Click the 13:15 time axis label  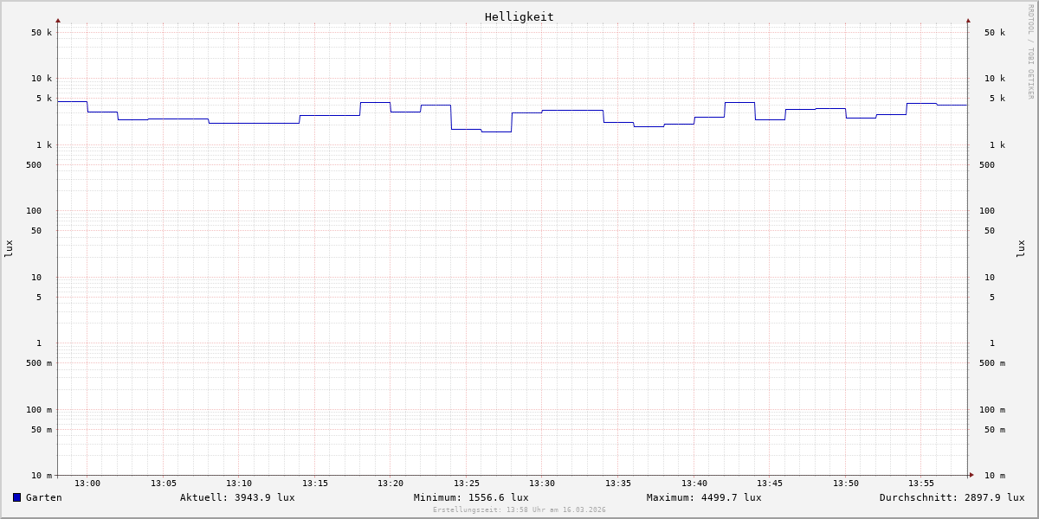315,484
